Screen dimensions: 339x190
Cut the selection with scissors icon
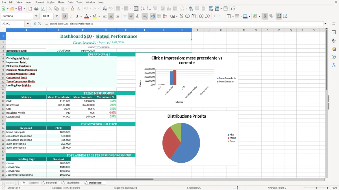50,9
